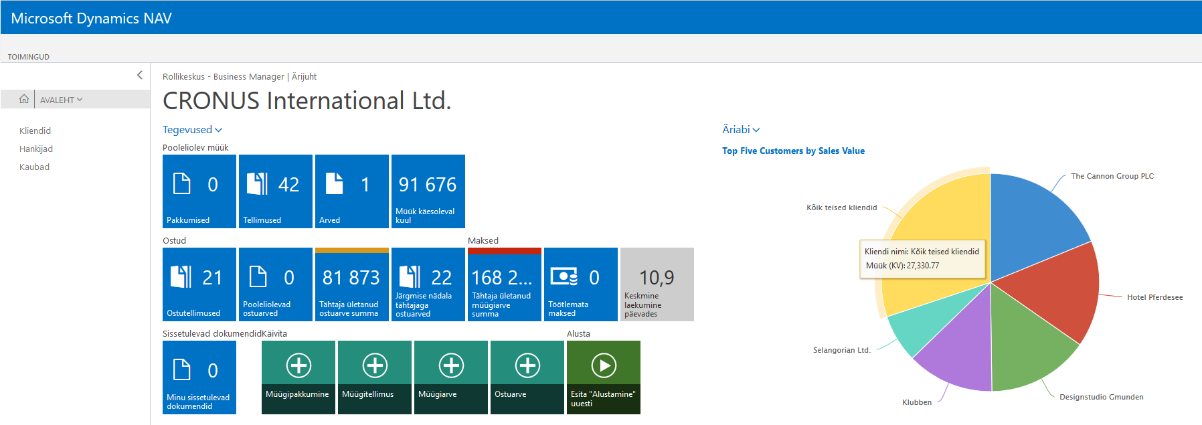Open the Müük käesoleval kuul tile
The width and height of the screenshot is (1202, 425).
click(x=428, y=191)
